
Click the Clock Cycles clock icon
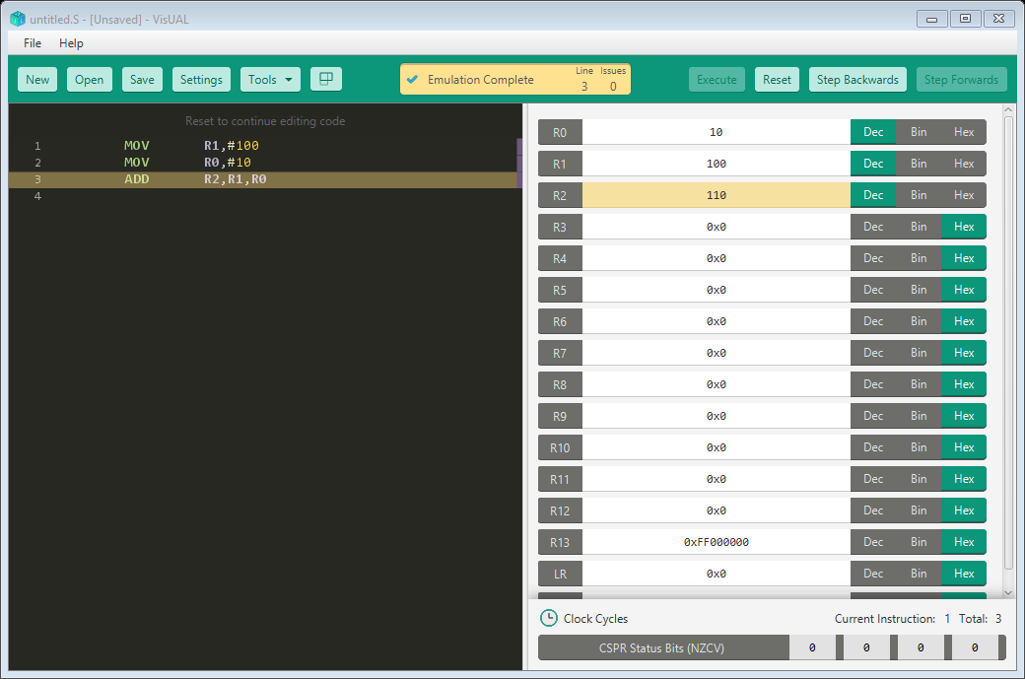coord(549,618)
